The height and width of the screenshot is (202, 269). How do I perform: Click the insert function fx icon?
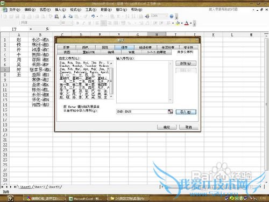pos(47,29)
